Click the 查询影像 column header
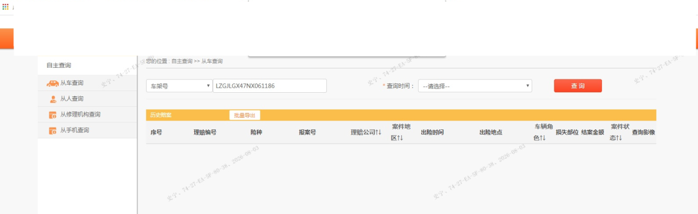This screenshot has width=698, height=214. click(x=643, y=132)
